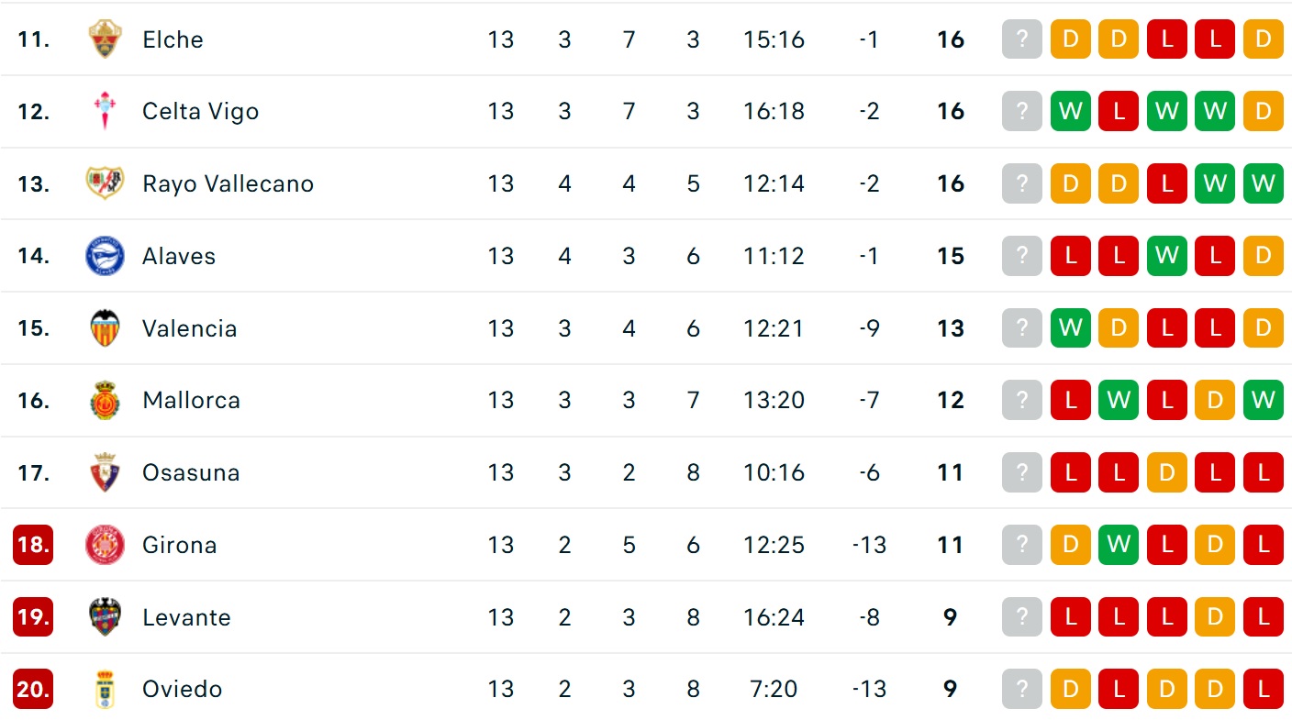Viewport: 1292px width, 720px height.
Task: Click the Valencia bat crest
Action: click(105, 328)
